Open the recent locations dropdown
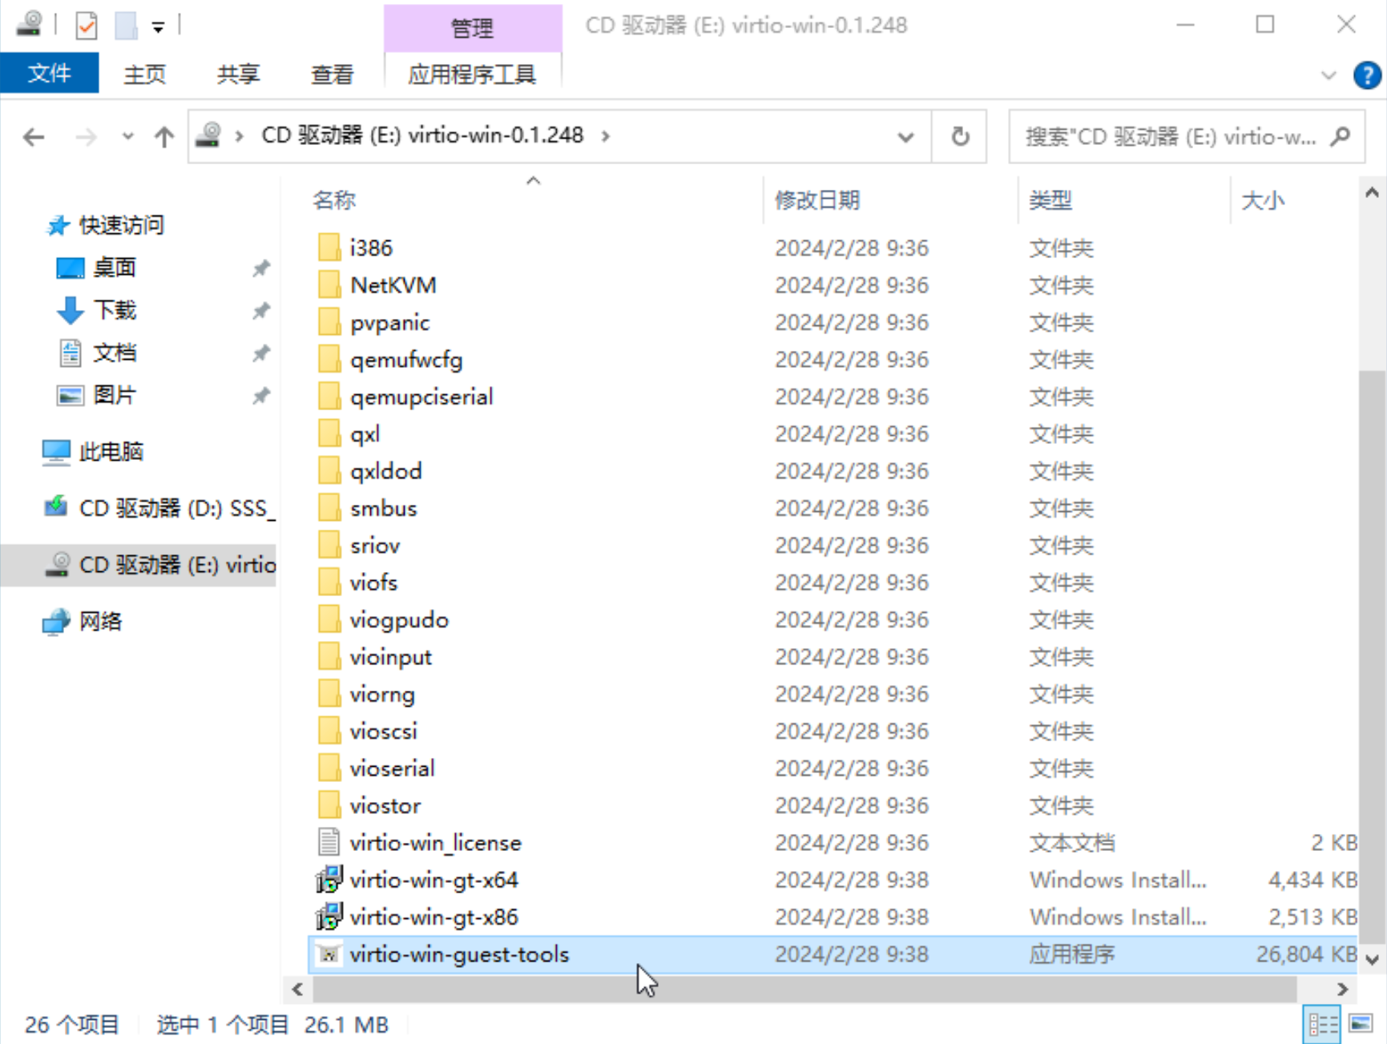Image resolution: width=1387 pixels, height=1044 pixels. pos(127,137)
